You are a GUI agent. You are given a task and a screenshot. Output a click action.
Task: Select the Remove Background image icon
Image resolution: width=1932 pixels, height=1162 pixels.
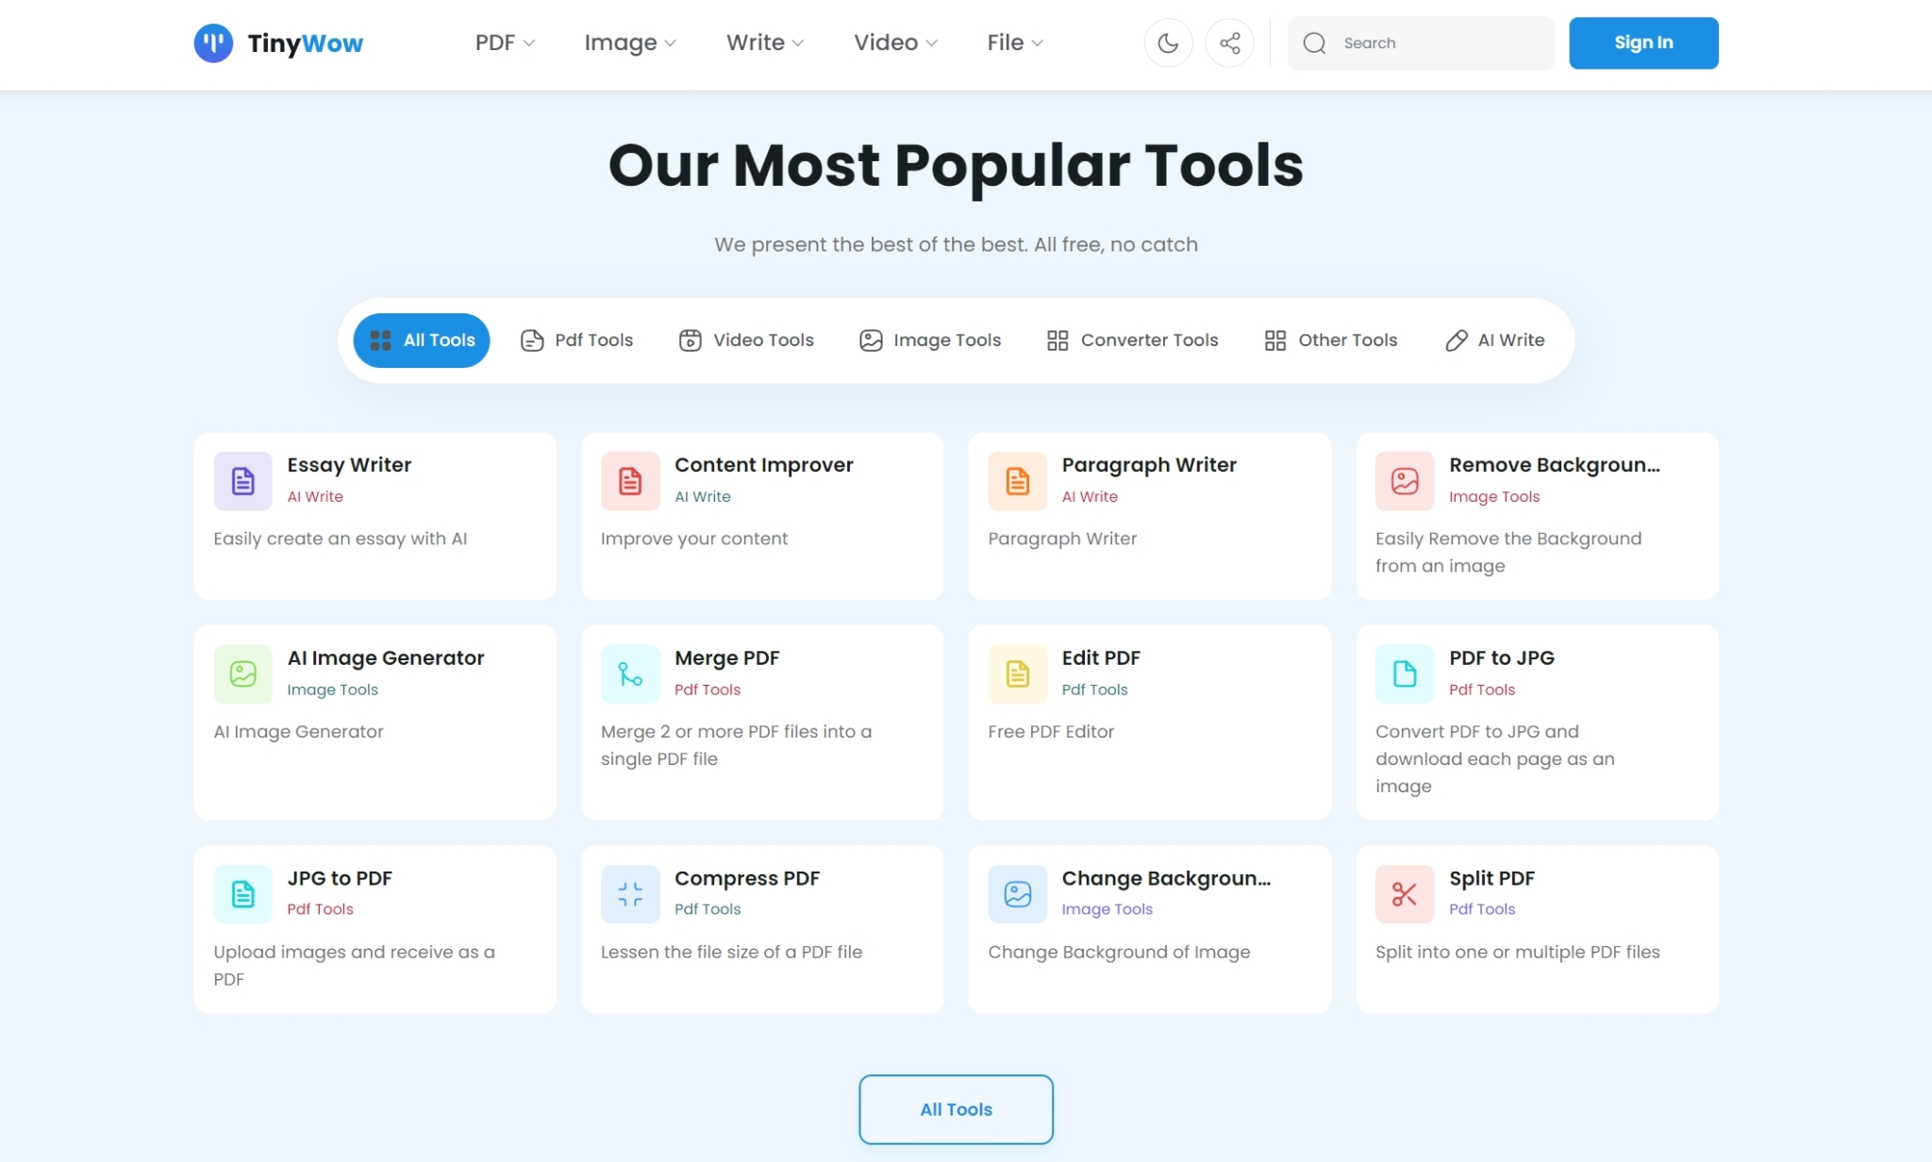coord(1403,481)
